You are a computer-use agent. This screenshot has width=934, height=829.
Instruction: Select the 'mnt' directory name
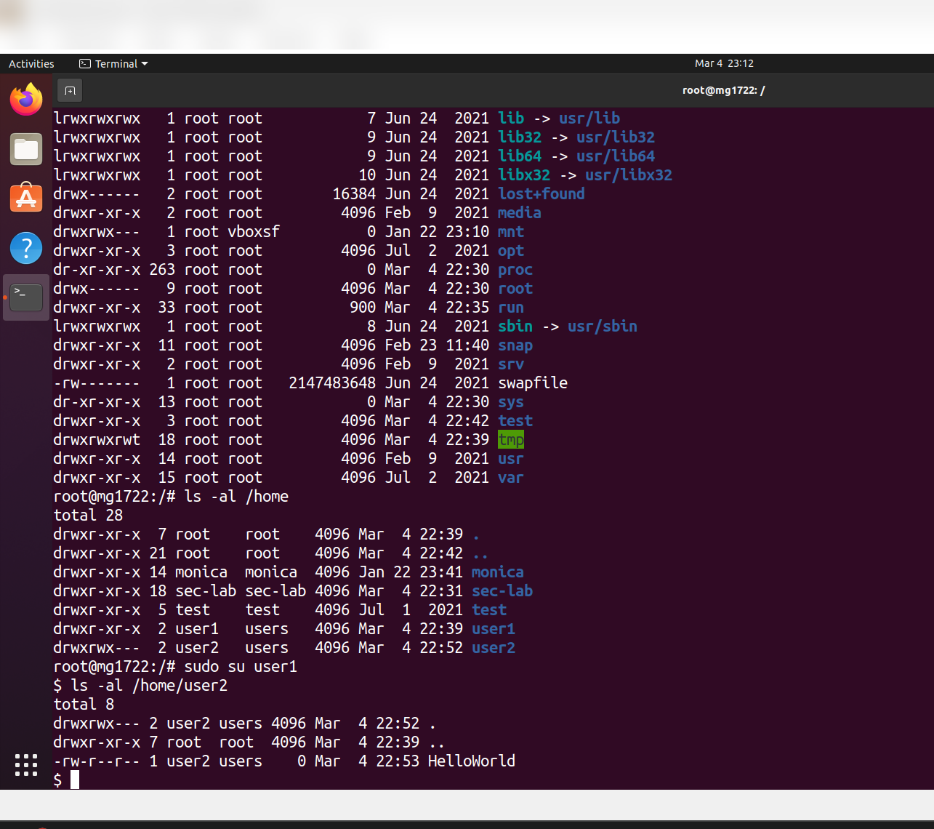511,232
